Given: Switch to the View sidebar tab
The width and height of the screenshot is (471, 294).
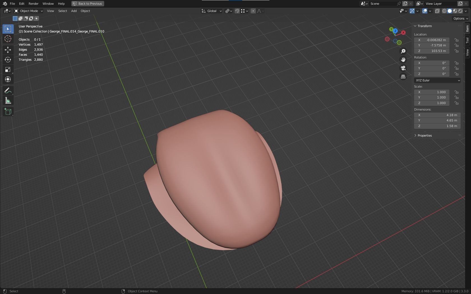Looking at the screenshot, I should click(x=467, y=52).
